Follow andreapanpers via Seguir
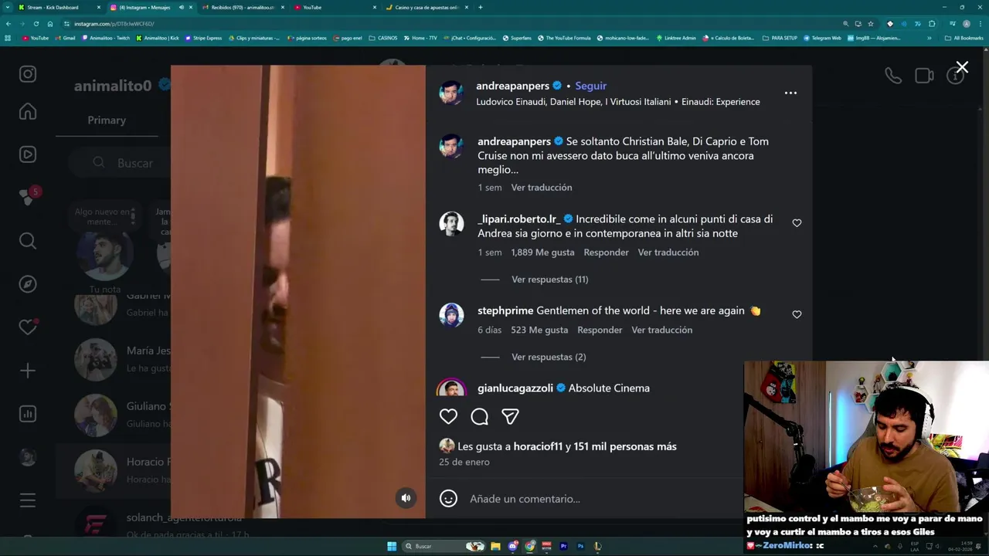This screenshot has height=556, width=989. point(590,86)
